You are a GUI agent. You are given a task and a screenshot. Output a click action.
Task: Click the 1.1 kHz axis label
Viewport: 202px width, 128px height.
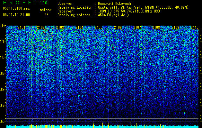(3, 42)
